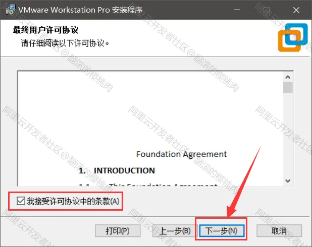Click the 打印(P) button
The height and width of the screenshot is (247, 312).
tap(118, 231)
